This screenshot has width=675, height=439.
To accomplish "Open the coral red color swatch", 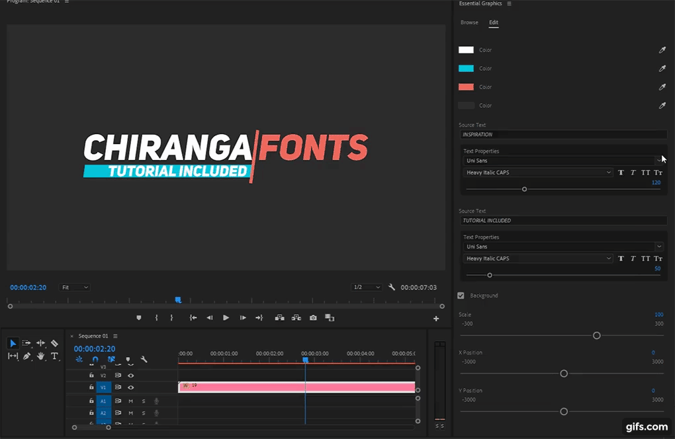I will (x=466, y=87).
